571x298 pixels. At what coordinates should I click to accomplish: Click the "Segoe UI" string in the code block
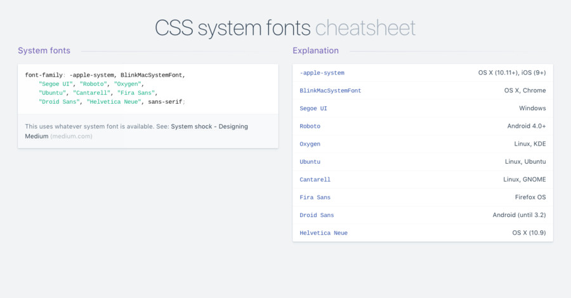pos(56,84)
